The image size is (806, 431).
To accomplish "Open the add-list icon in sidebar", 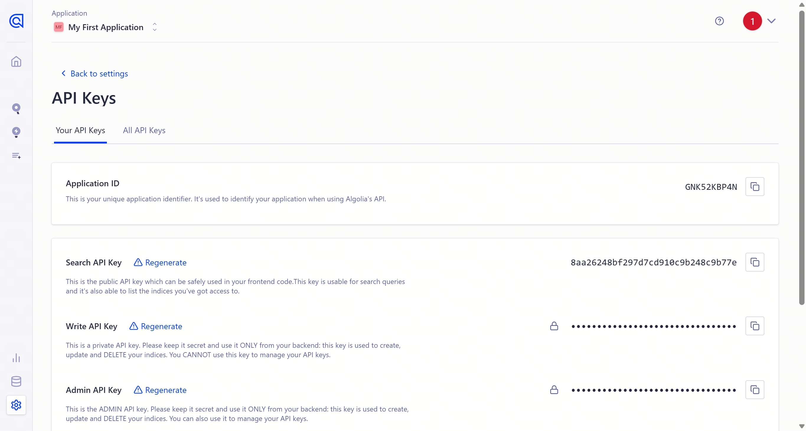I will pyautogui.click(x=16, y=156).
